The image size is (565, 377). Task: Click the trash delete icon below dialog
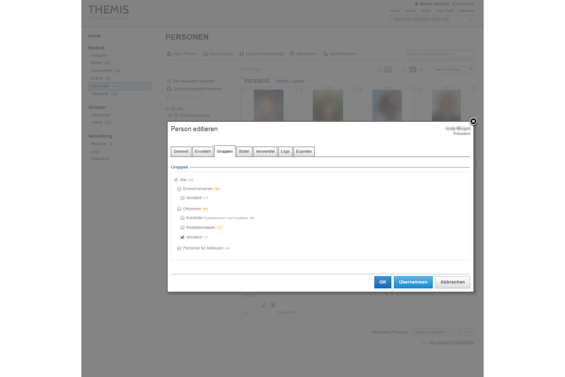(273, 305)
